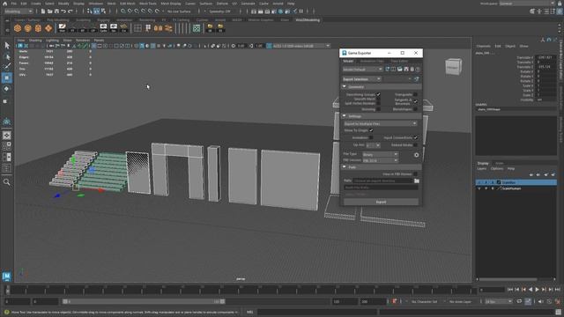Screen dimensions: 564x317
Task: Activate the Move tool in the toolbox
Action: click(7, 77)
